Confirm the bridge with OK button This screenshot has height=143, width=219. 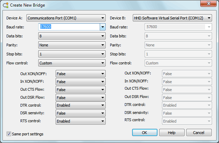tap(145, 133)
